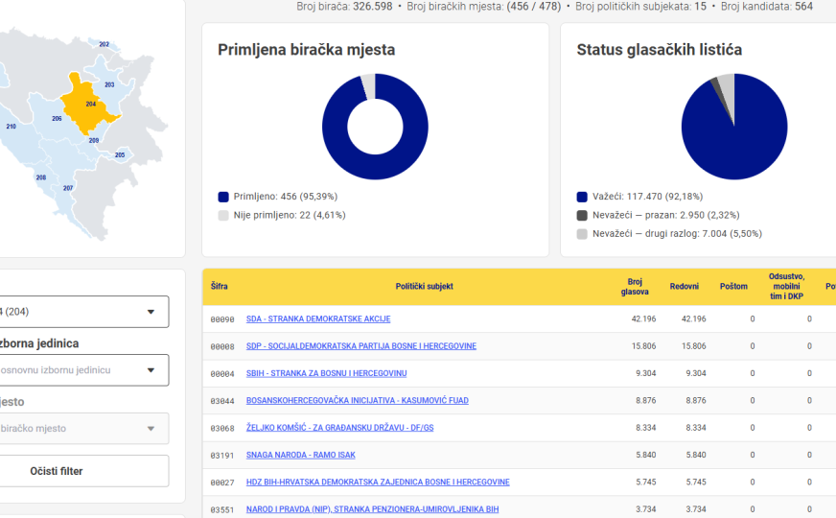Click the Poštom column header
The height and width of the screenshot is (518, 836).
(733, 287)
